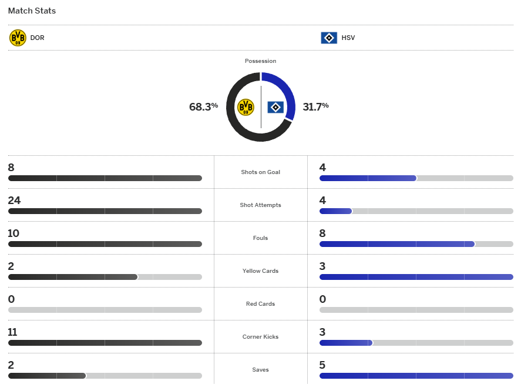521x384 pixels.
Task: Click the HSV logo in header
Action: 329,38
